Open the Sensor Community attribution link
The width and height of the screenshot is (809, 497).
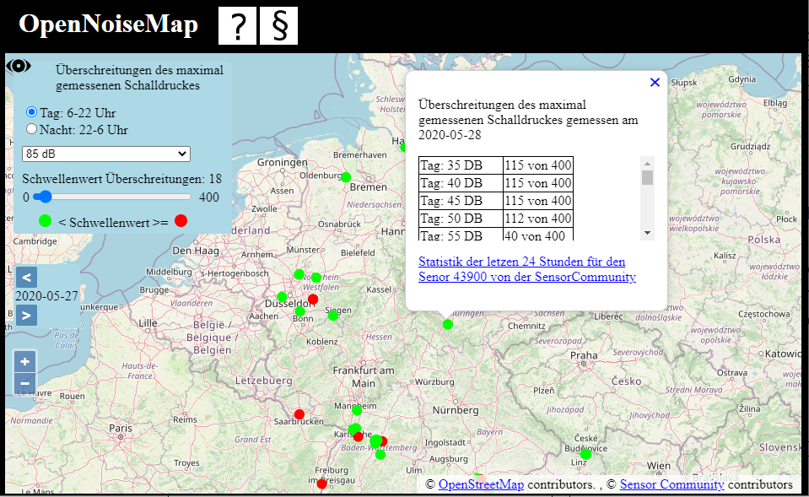point(671,484)
